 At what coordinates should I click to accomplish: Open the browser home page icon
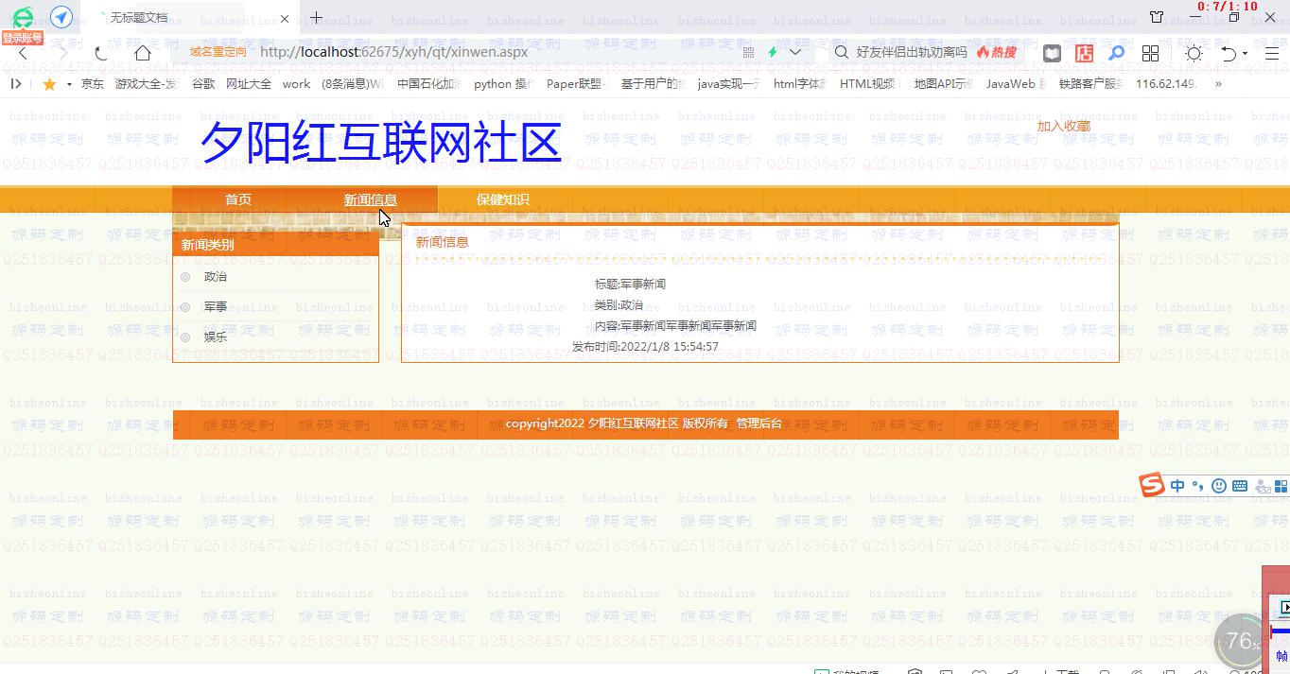tap(142, 53)
